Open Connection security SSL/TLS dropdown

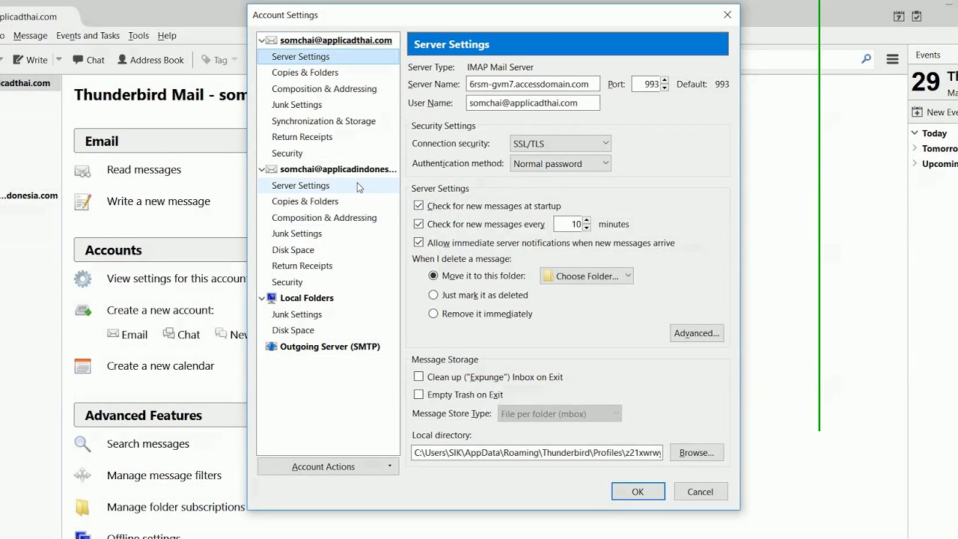pos(561,144)
